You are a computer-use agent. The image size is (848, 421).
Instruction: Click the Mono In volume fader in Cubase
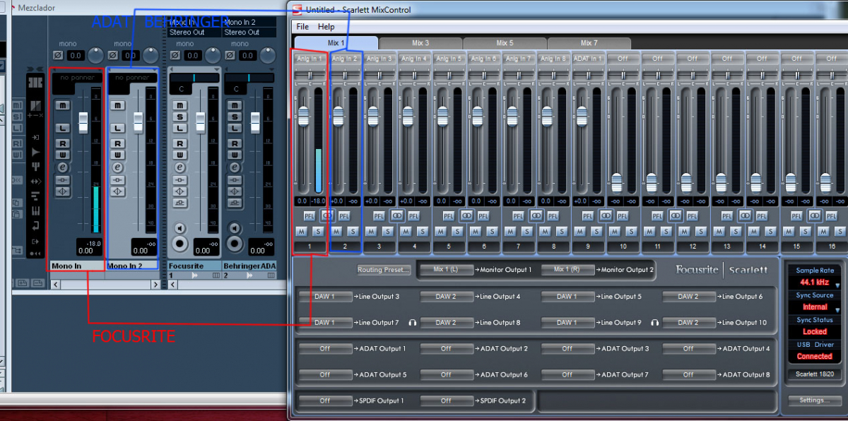[83, 121]
